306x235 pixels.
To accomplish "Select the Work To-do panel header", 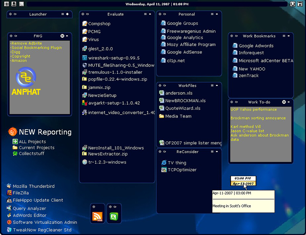I will pyautogui.click(x=259, y=102).
